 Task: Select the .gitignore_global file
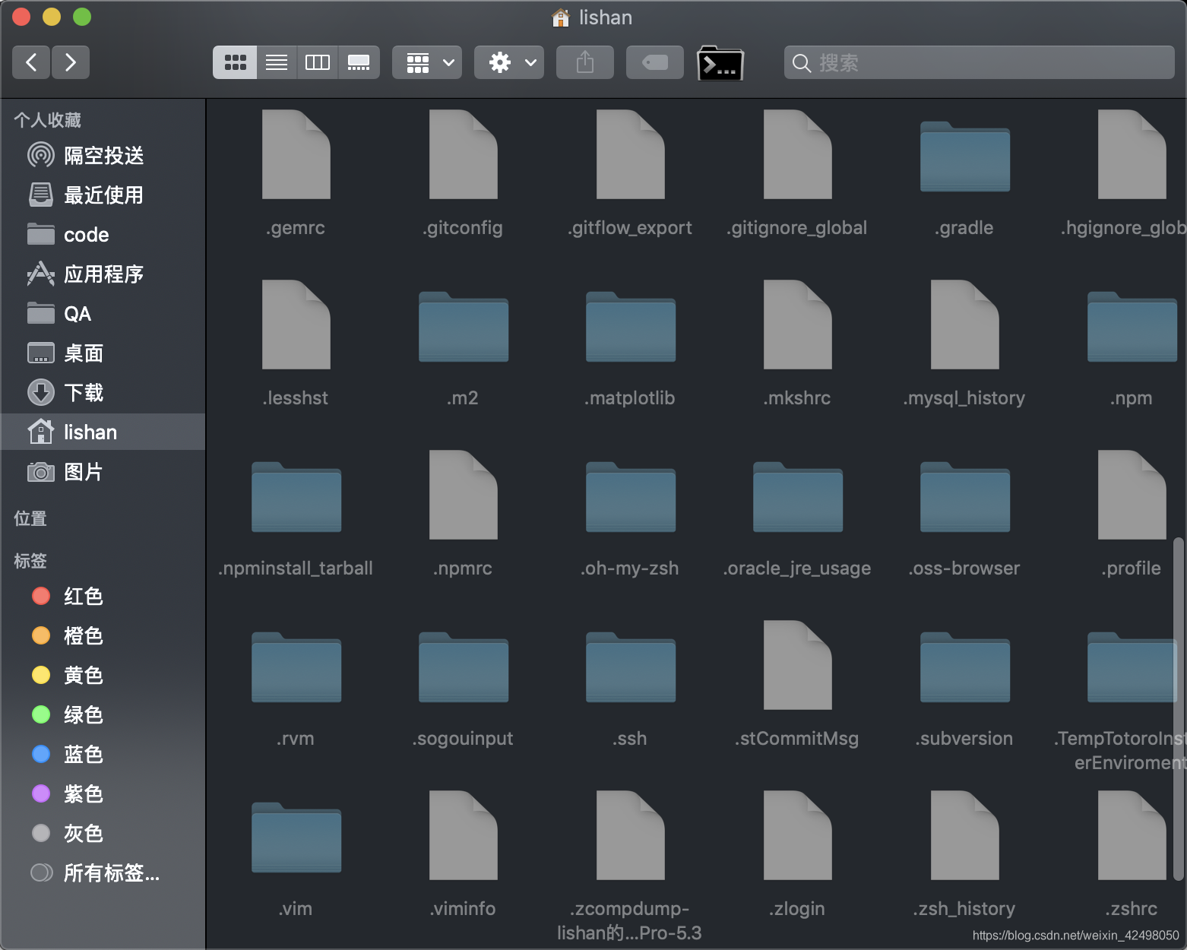tap(798, 154)
